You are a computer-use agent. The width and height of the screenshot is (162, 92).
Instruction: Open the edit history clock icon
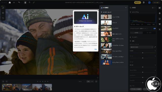pos(3,18)
